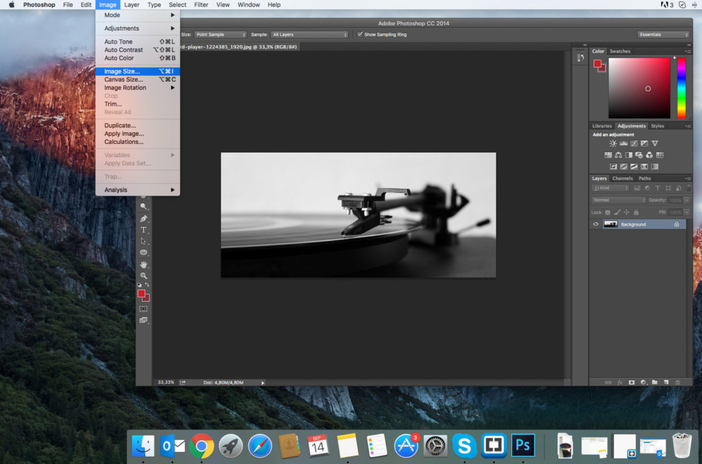Open the Essentials workspace dropdown
The width and height of the screenshot is (702, 464).
point(663,34)
